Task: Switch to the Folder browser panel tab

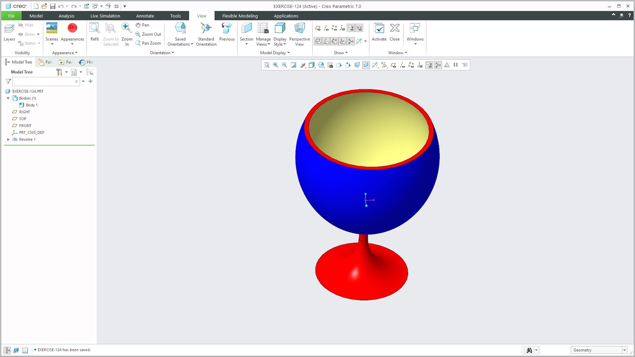Action: [x=45, y=62]
